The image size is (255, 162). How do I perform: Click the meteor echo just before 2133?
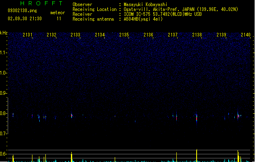[x=72, y=115]
